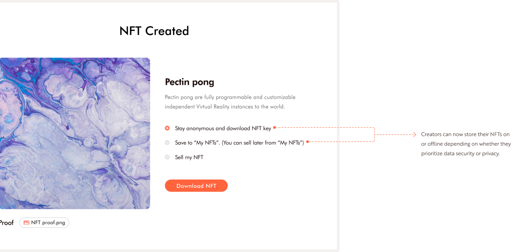Click the Pectin pong title
The image size is (513, 252).
[190, 82]
